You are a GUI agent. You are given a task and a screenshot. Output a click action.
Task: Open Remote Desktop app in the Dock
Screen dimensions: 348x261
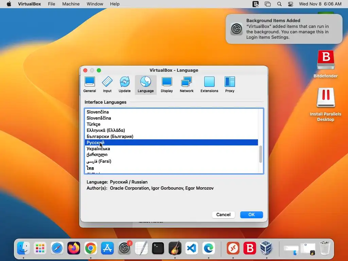[233, 248]
